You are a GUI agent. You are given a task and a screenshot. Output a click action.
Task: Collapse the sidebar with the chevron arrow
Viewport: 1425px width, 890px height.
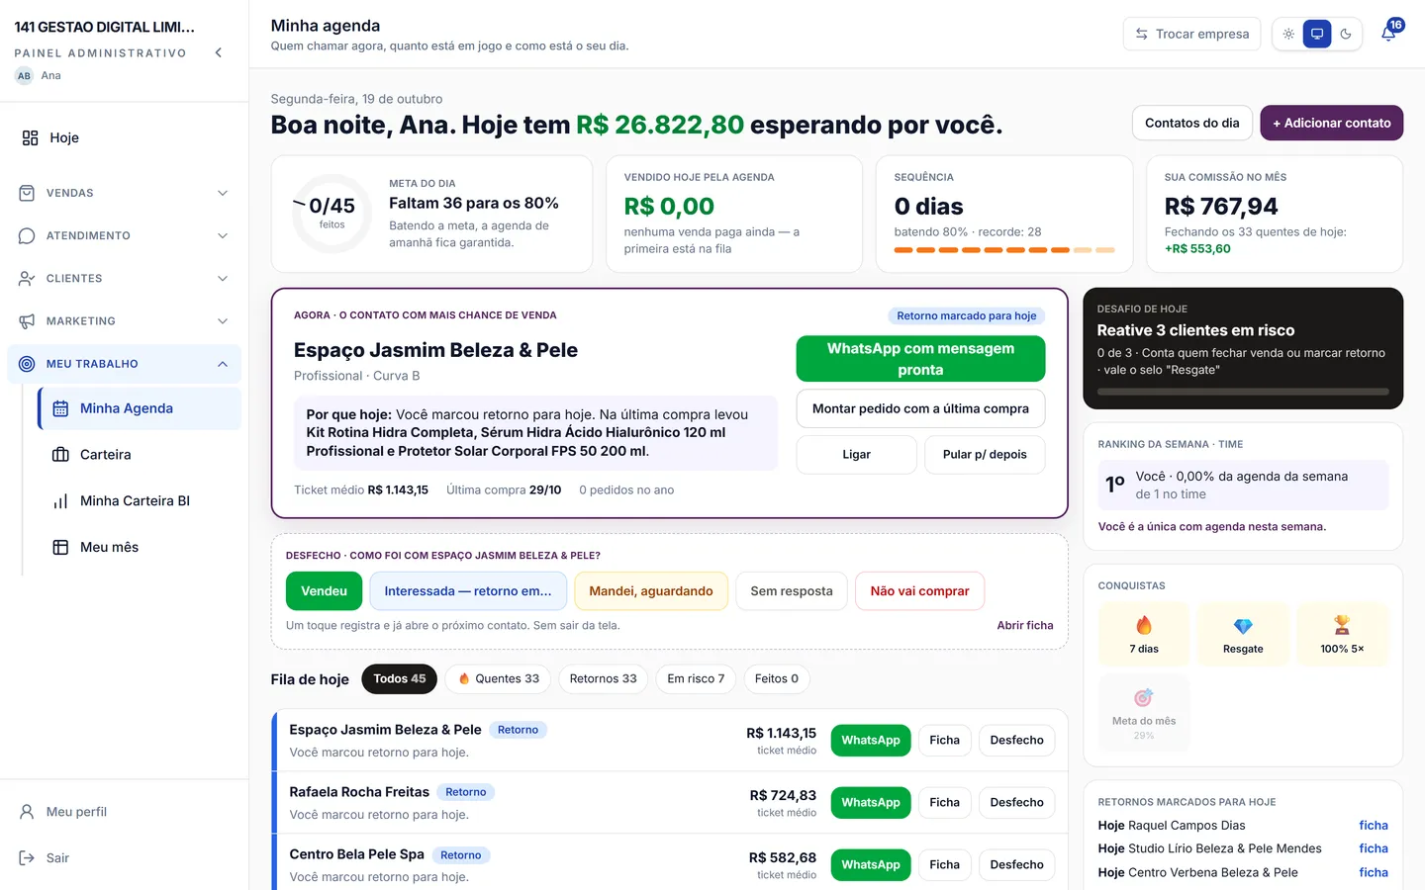(219, 52)
